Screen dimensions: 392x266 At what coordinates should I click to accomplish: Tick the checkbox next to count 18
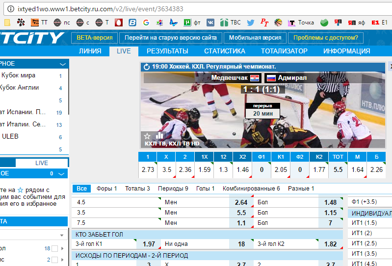click(55, 248)
